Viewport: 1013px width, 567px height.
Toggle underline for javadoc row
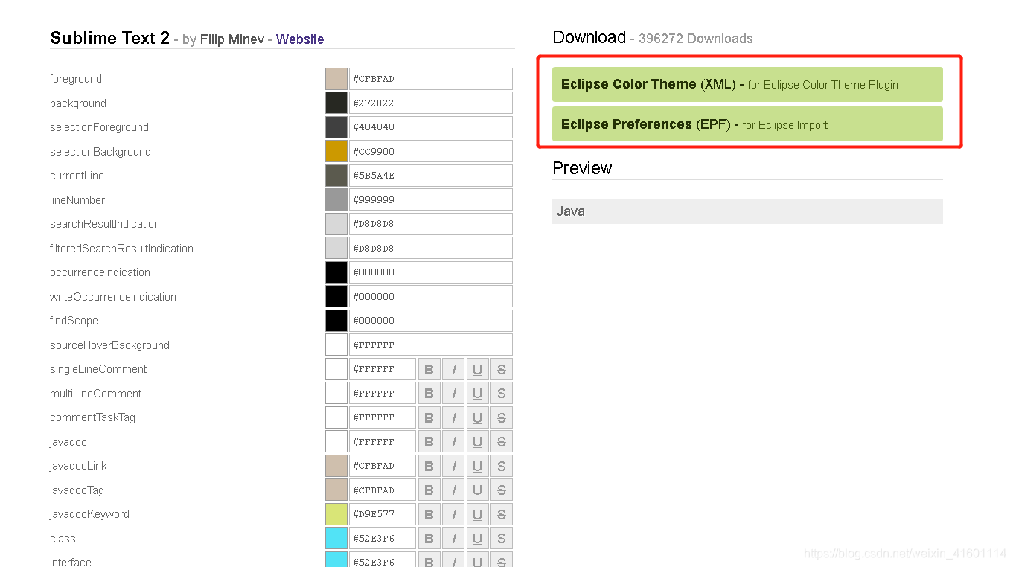point(477,442)
